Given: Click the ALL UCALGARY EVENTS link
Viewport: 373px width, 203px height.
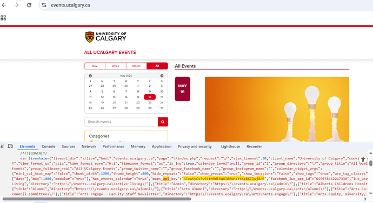Looking at the screenshot, I should [110, 52].
